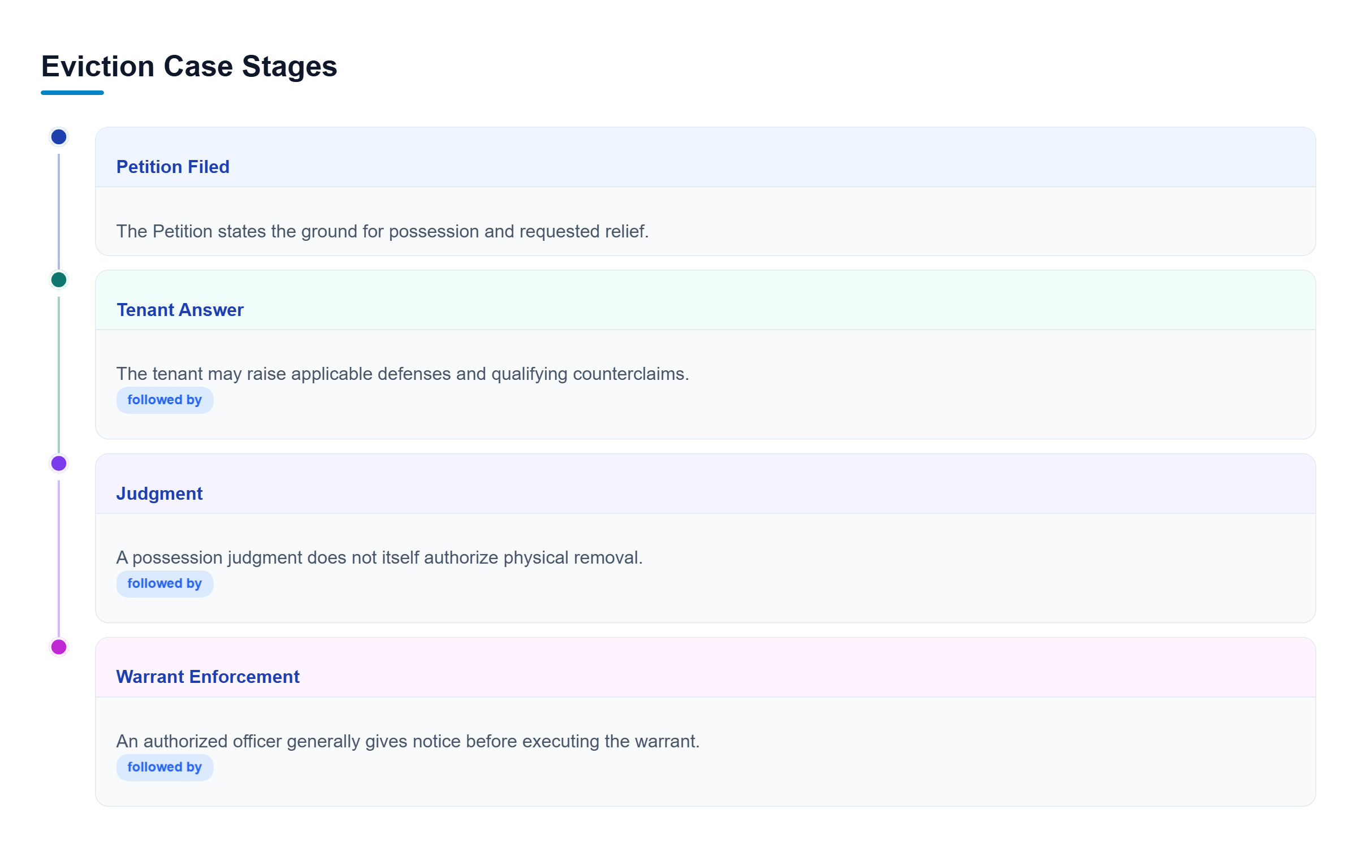Click 'followed by' badge under Tenant Answer
The height and width of the screenshot is (848, 1357).
(165, 400)
